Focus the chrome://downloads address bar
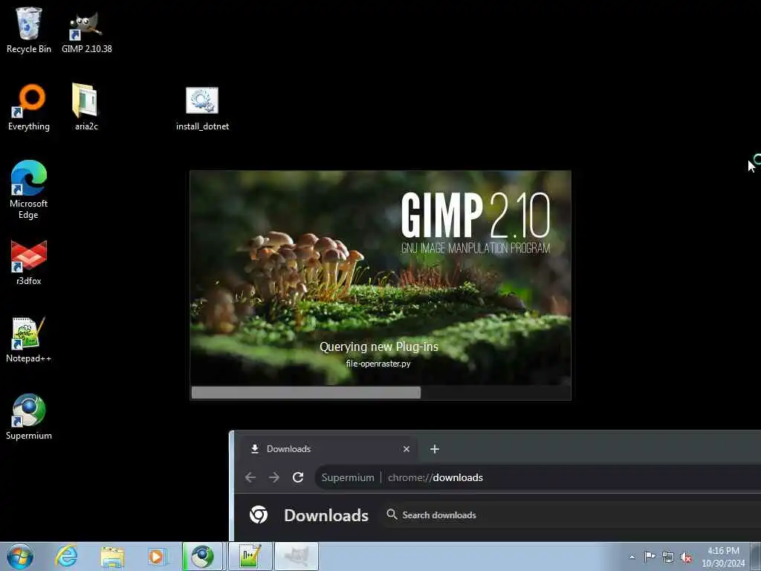761x571 pixels. pyautogui.click(x=538, y=477)
